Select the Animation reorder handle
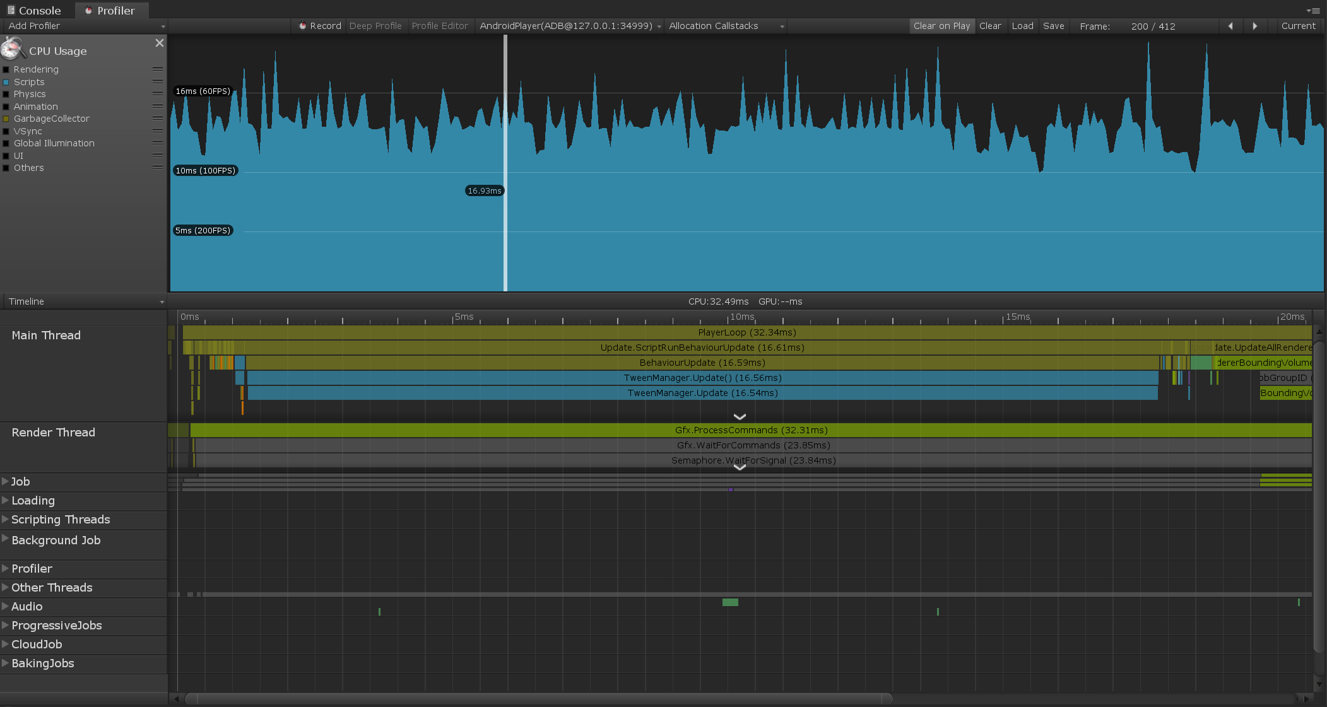 [158, 107]
